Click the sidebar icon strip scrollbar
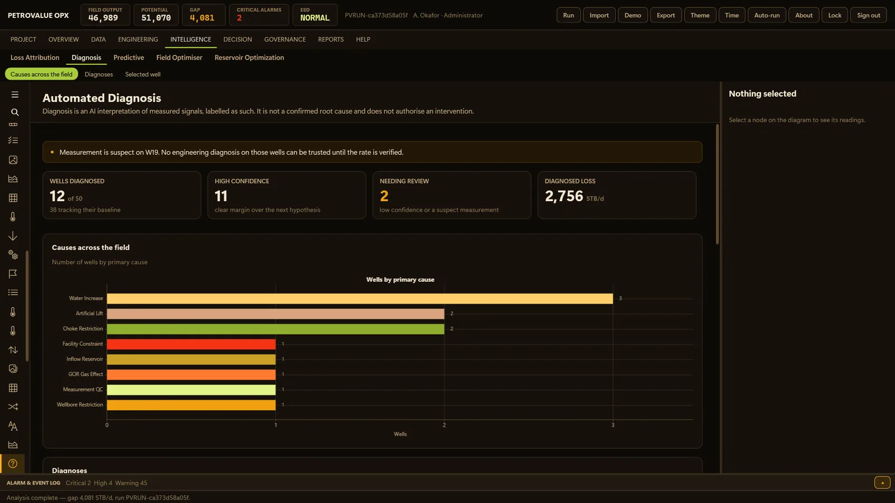Image resolution: width=895 pixels, height=503 pixels. click(27, 306)
